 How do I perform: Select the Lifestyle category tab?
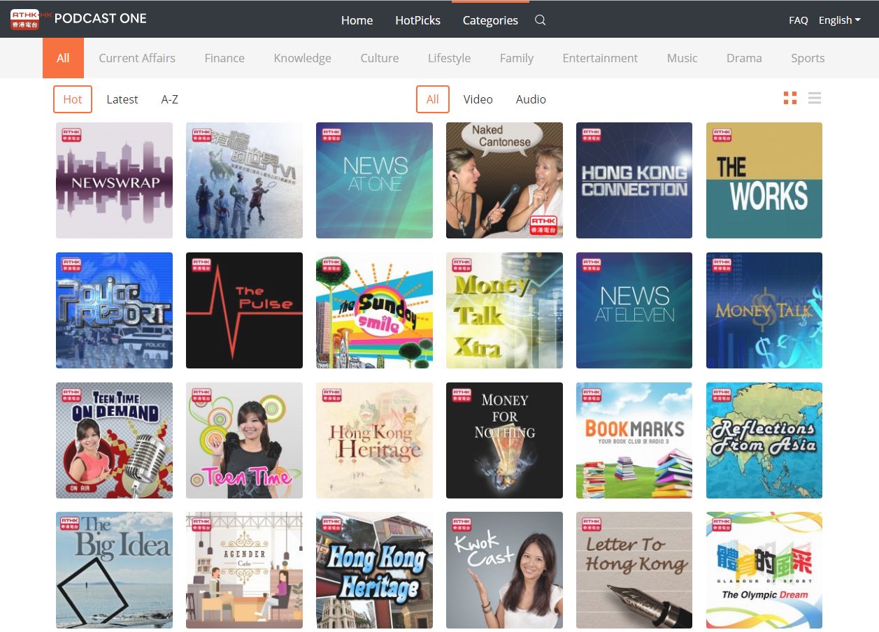(x=449, y=58)
